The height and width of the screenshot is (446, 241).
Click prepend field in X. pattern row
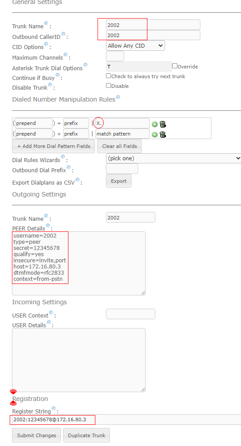tap(34, 124)
